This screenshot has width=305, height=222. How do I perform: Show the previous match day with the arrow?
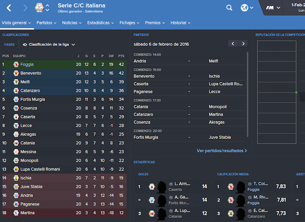[x=233, y=43]
